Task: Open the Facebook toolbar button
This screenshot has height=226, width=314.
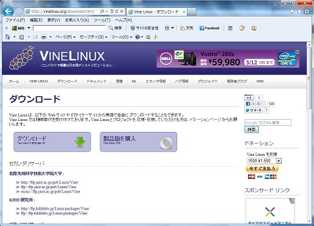Action: 210,28
